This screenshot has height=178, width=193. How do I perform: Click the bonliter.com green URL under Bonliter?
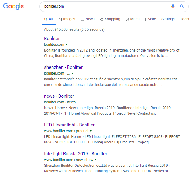[x=54, y=45]
